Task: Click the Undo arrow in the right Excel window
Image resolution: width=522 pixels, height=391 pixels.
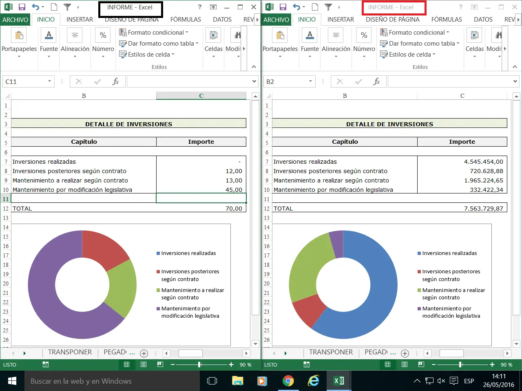Action: click(296, 7)
